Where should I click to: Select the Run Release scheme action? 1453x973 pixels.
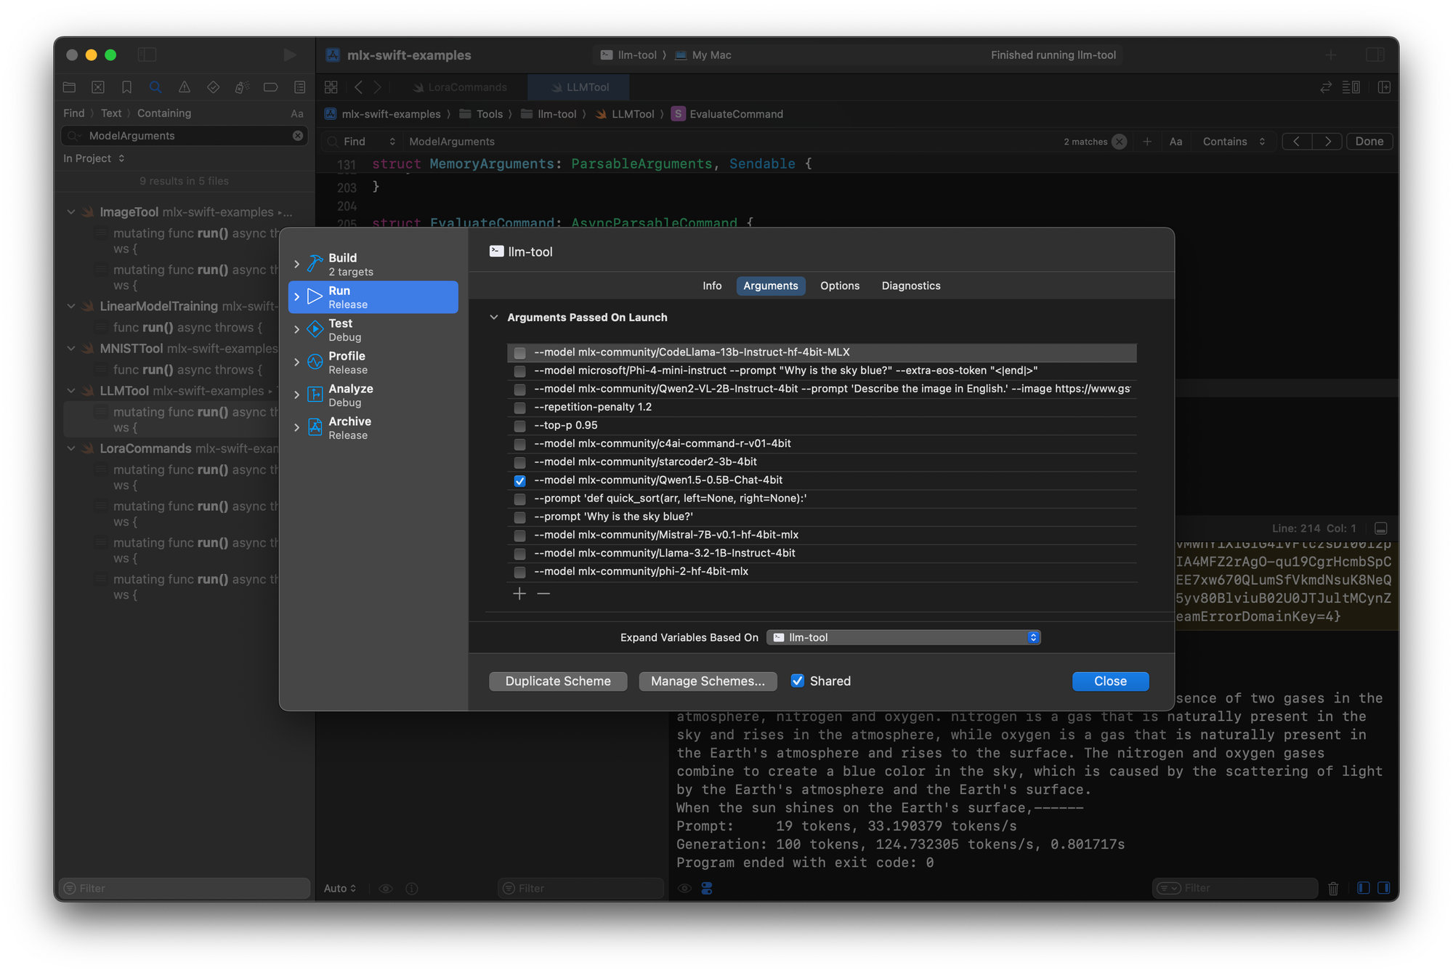(x=373, y=297)
